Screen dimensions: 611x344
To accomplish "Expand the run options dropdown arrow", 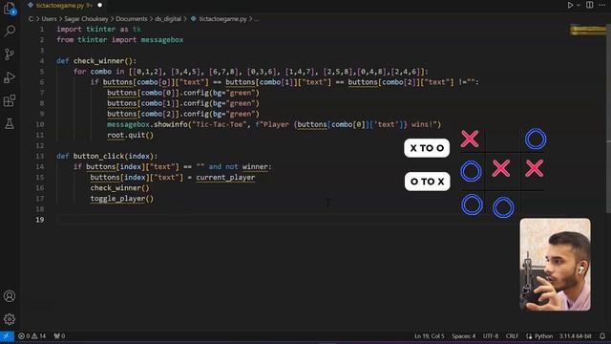I will coord(579,5).
